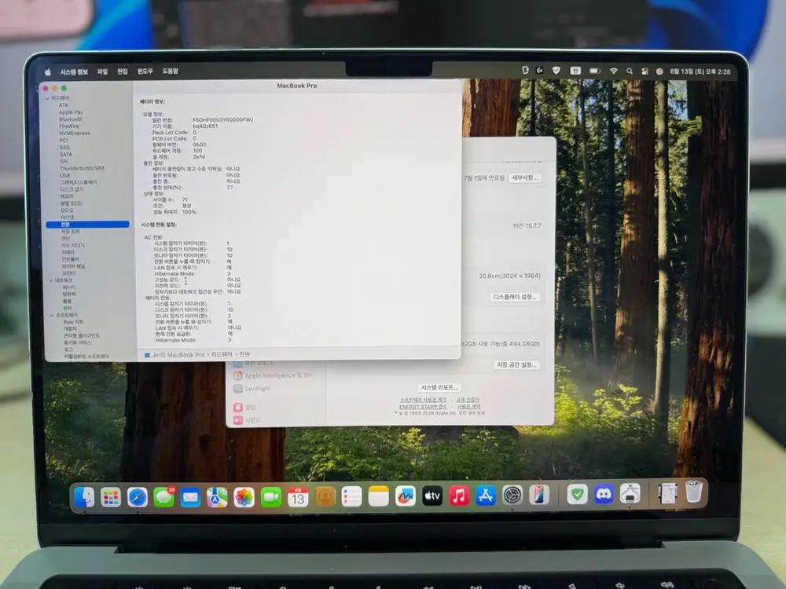
Task: Select Bluetooth in the sidebar
Action: point(70,119)
